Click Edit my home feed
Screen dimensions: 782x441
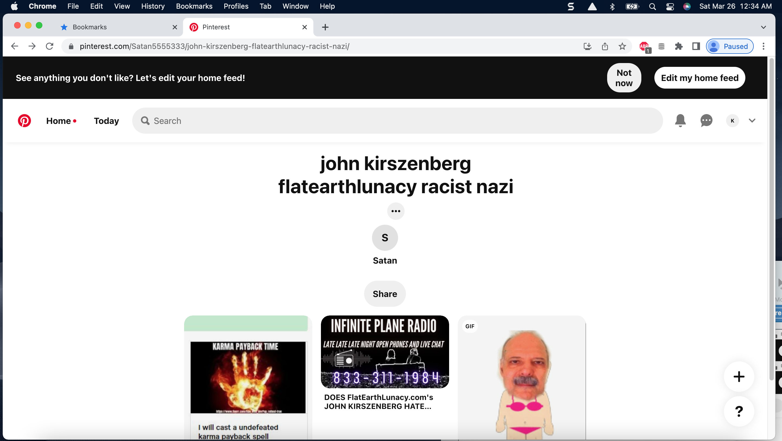tap(699, 78)
